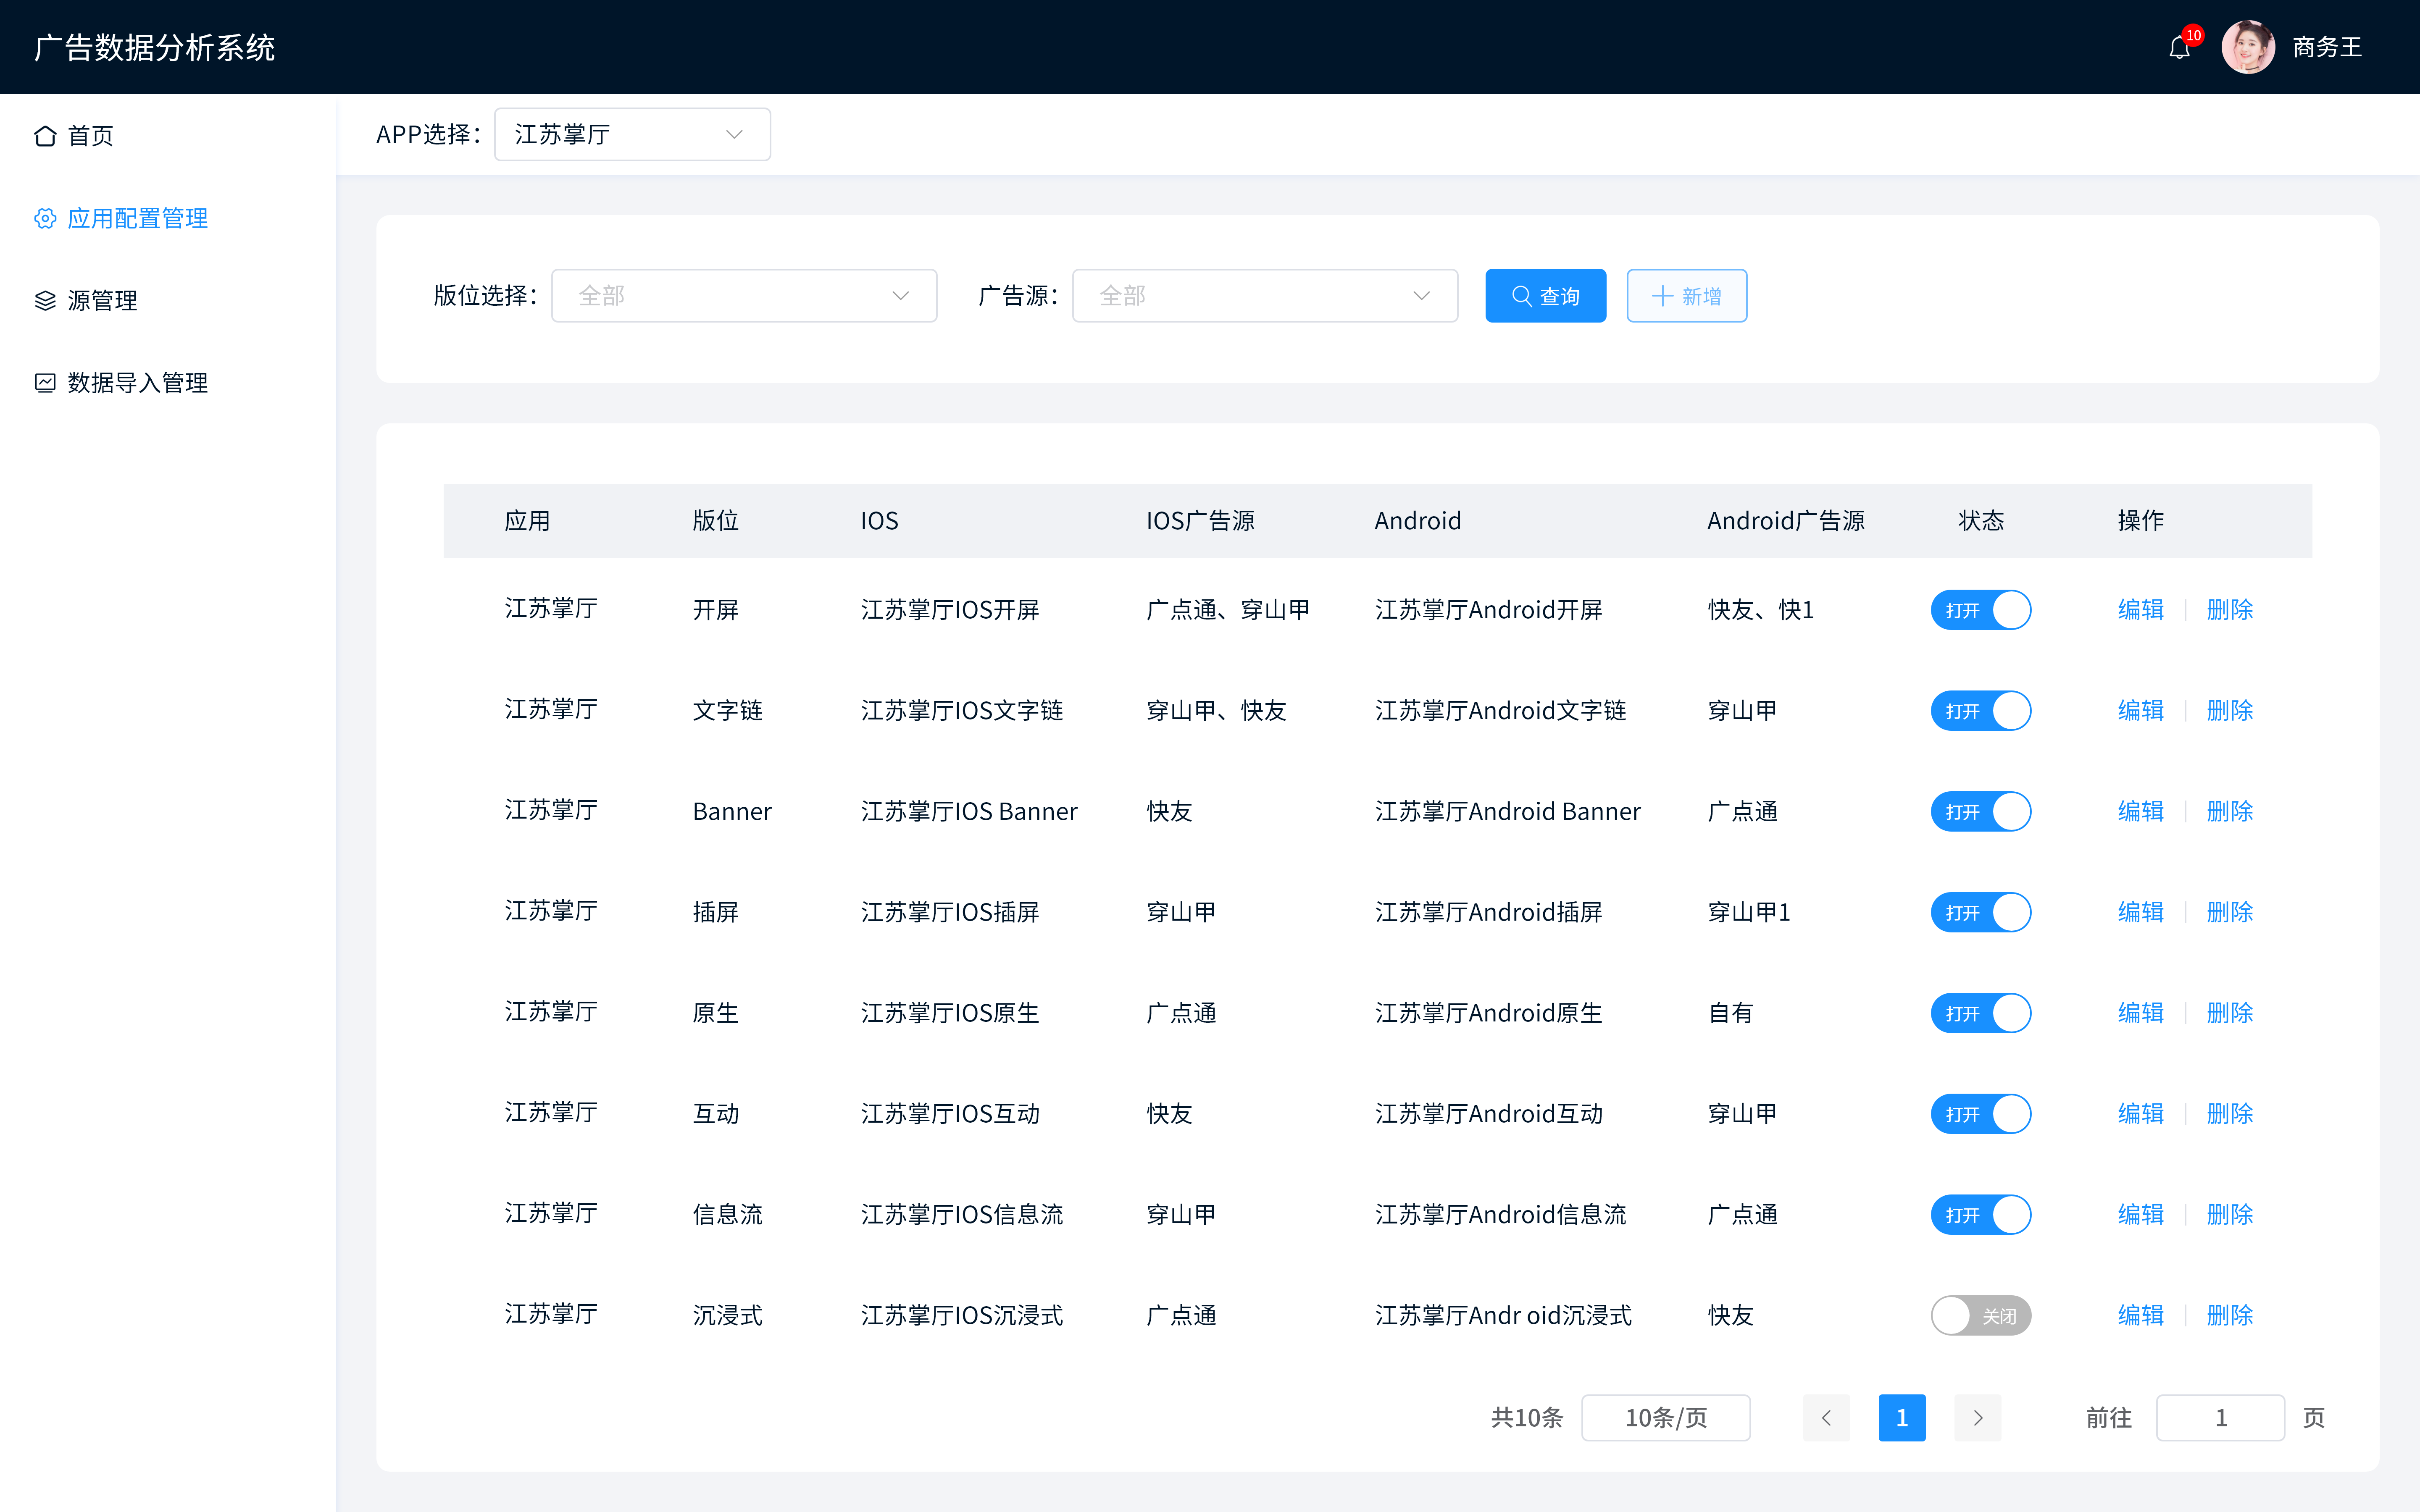Toggle the 原生 row status switch
The width and height of the screenshot is (2420, 1512).
[1981, 1013]
